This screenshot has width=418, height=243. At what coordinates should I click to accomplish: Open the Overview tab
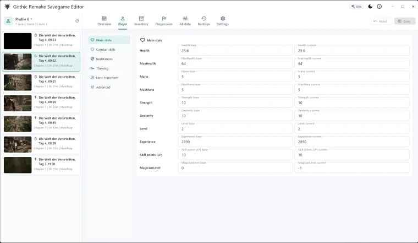coord(105,21)
